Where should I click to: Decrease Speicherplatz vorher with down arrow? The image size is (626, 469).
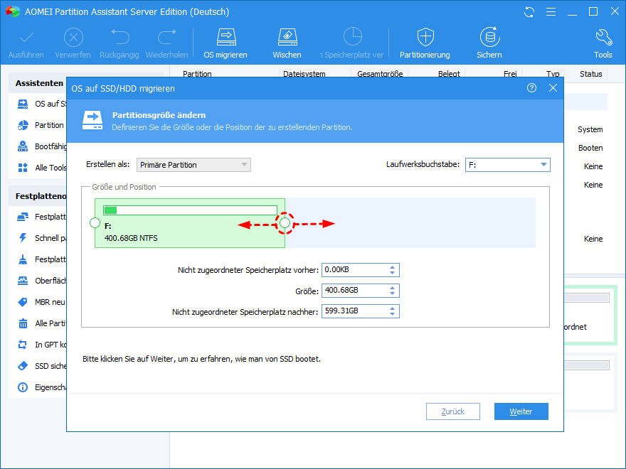[393, 273]
